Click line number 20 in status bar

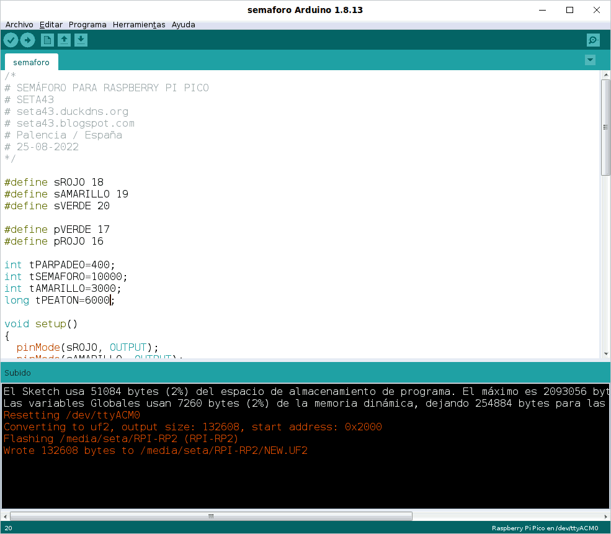click(9, 528)
